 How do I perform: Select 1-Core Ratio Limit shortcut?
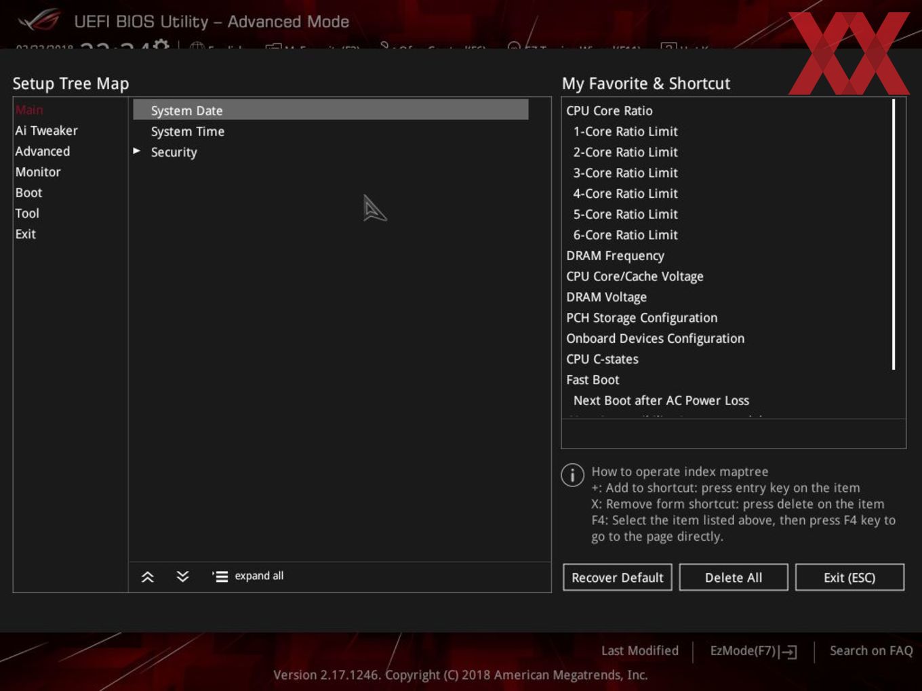click(x=625, y=131)
